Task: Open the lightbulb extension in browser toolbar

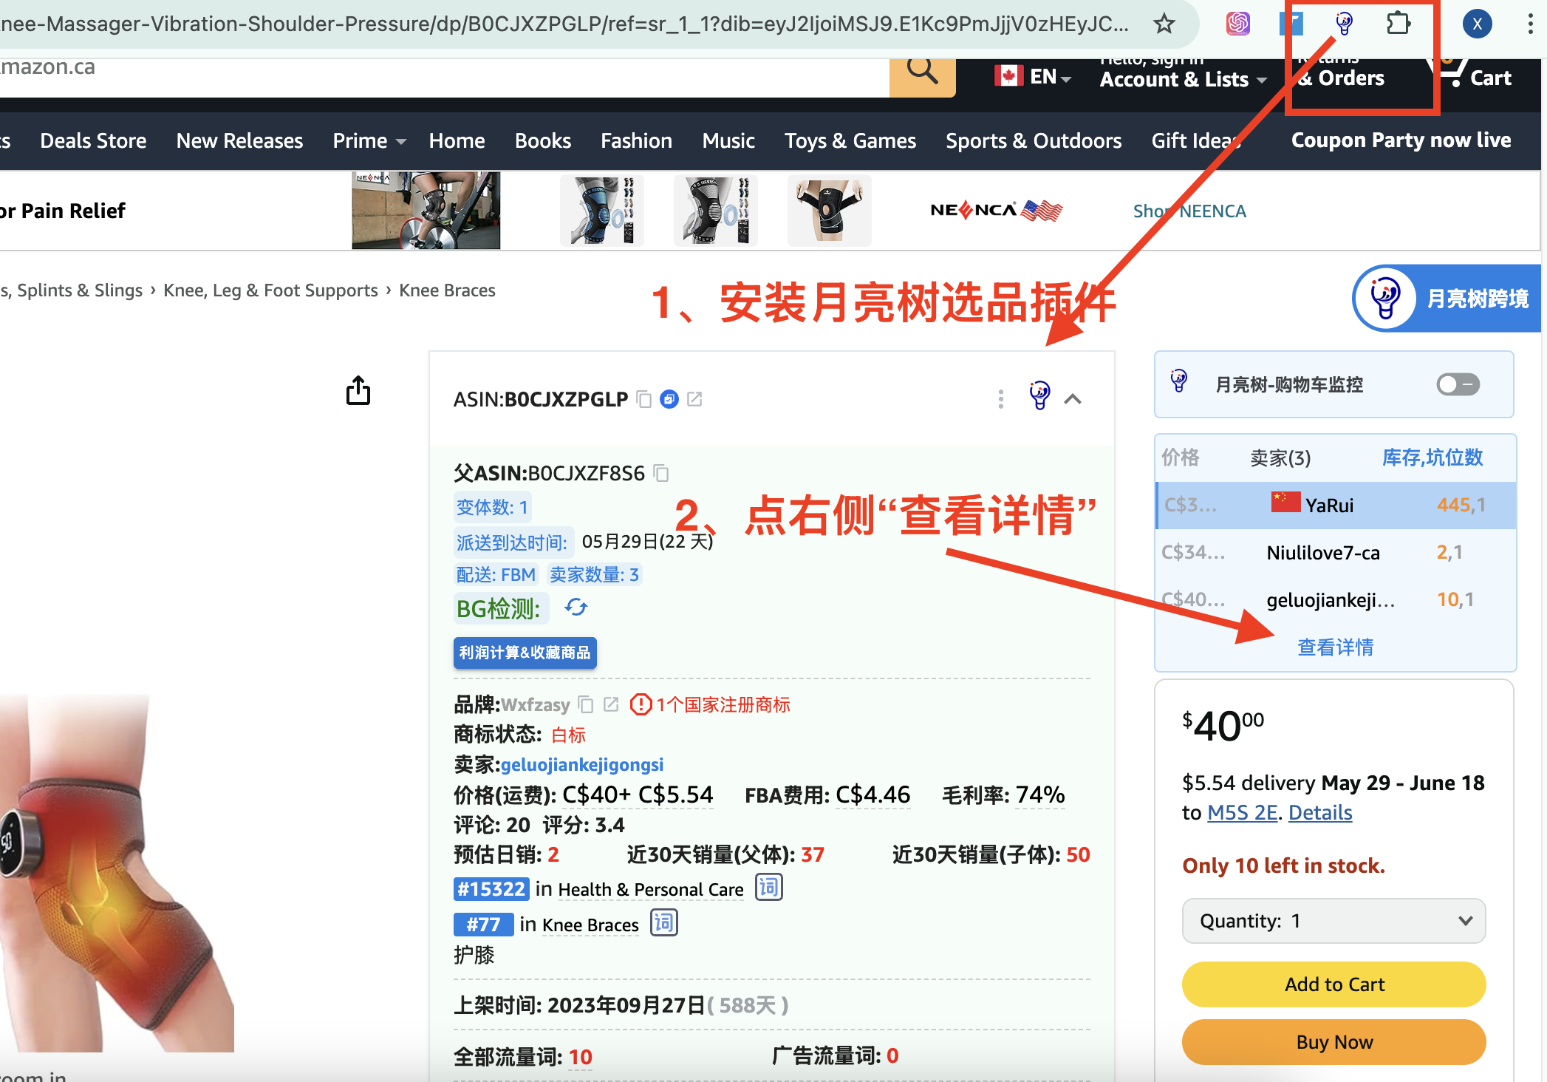Action: pos(1345,24)
